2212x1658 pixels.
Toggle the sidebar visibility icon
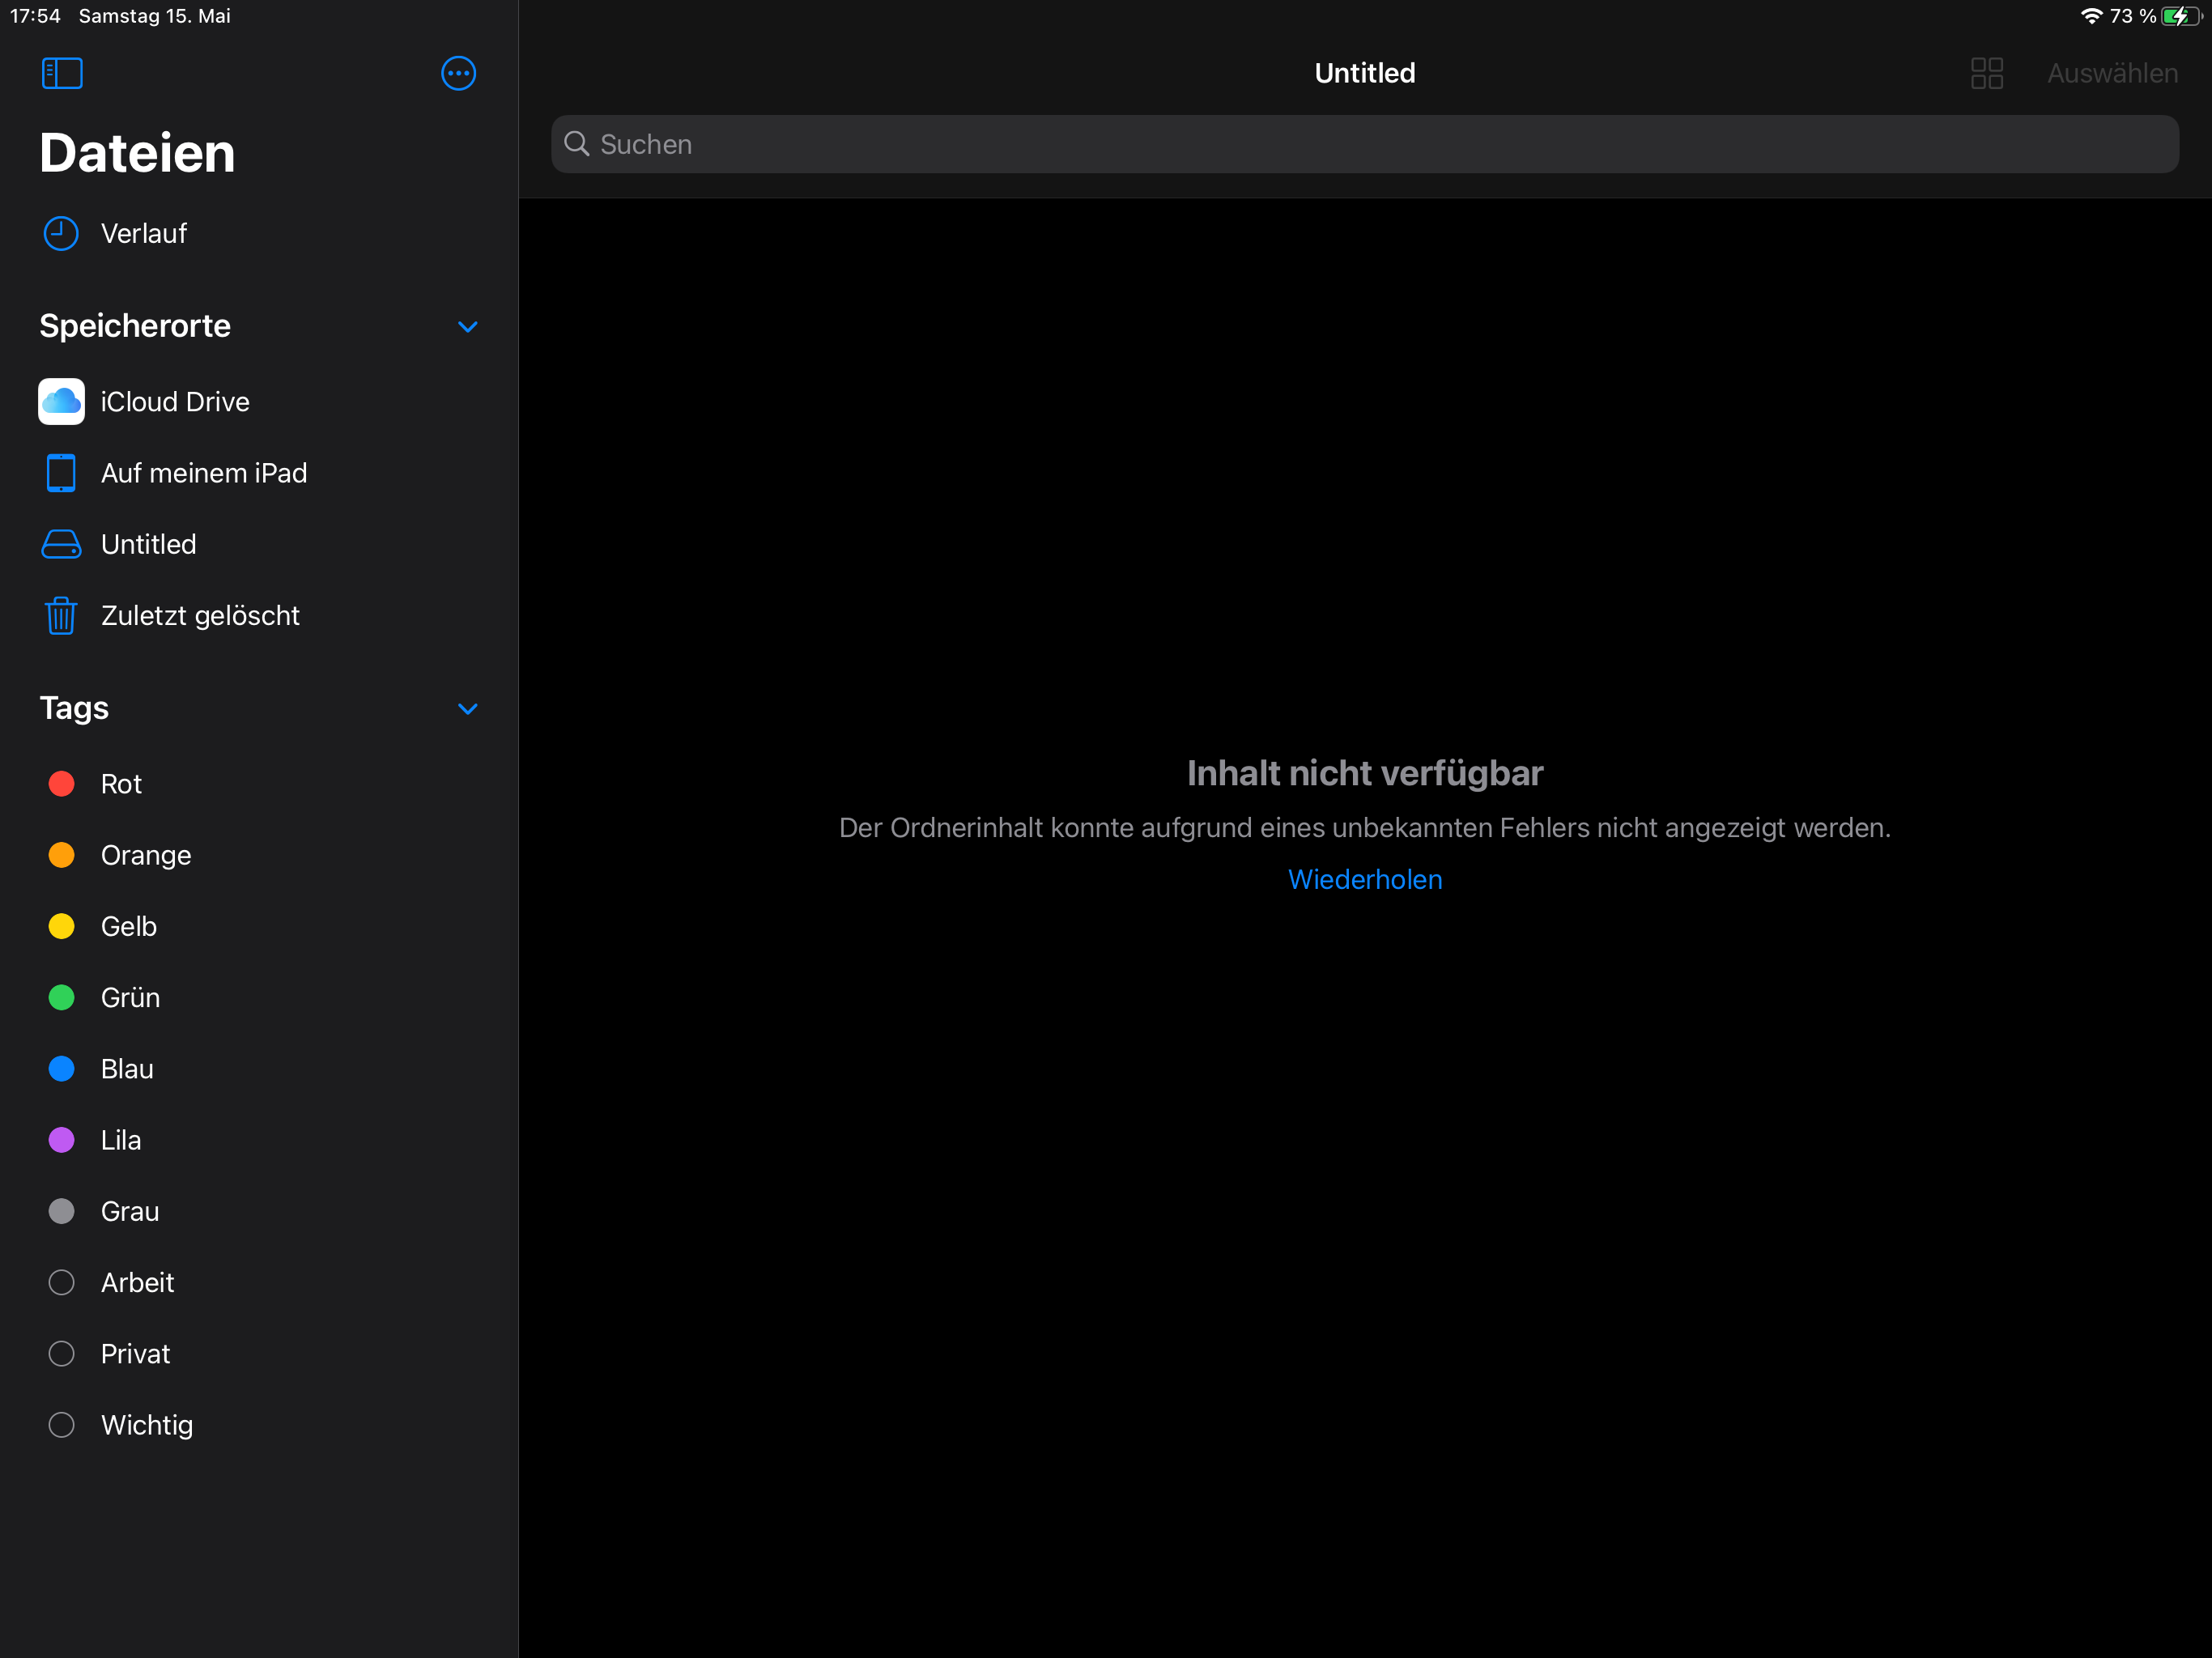point(62,73)
